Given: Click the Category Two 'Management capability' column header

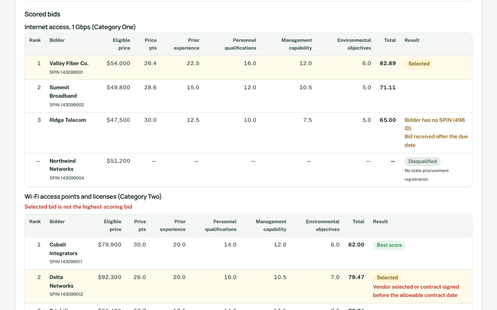Looking at the screenshot, I should [x=271, y=225].
